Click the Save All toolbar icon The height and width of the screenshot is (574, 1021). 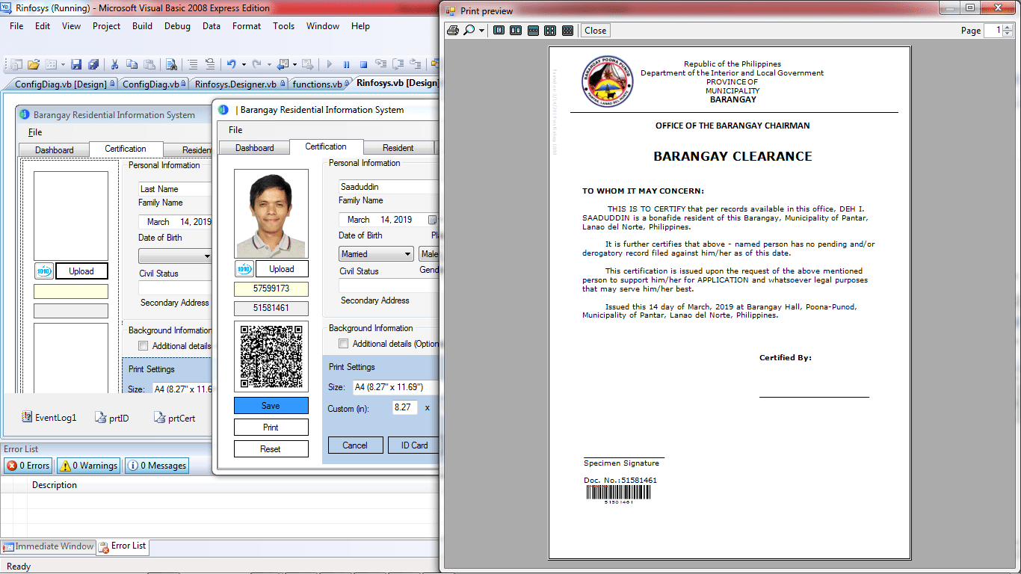pos(93,65)
